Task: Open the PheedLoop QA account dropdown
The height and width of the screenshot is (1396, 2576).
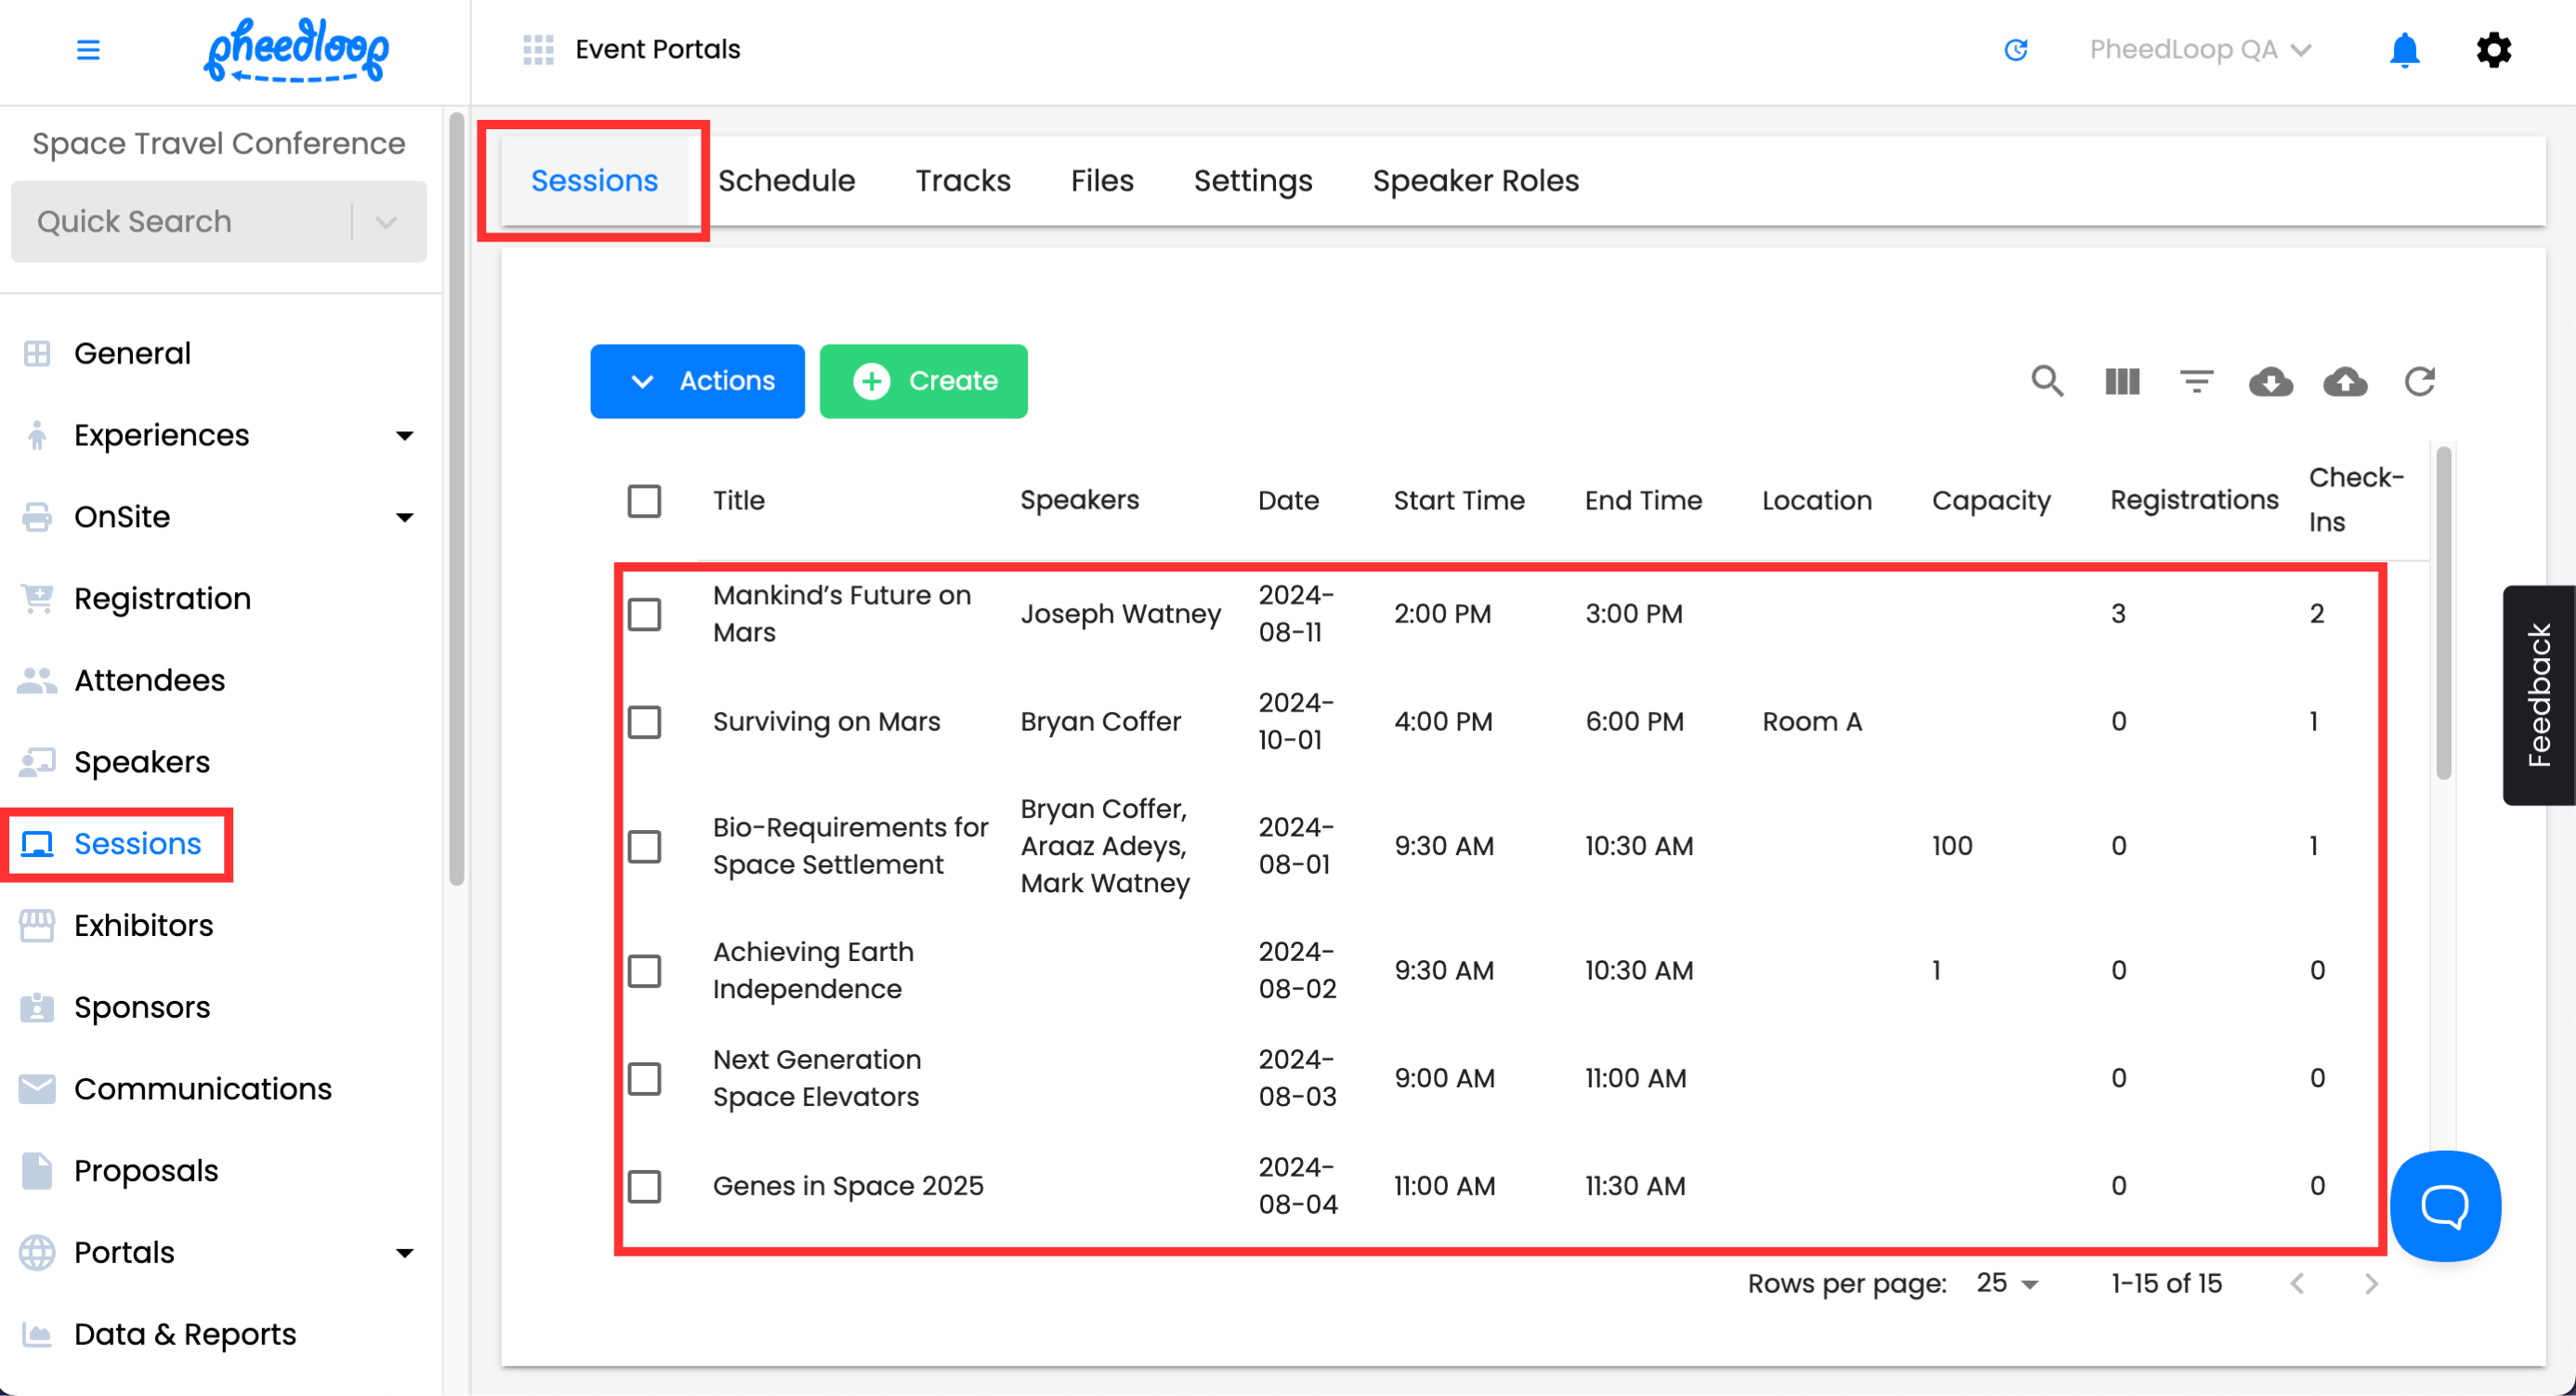Action: coord(2199,50)
